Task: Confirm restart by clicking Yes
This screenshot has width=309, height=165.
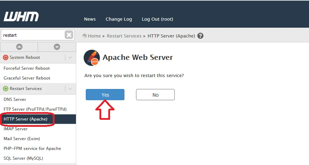Action: tap(105, 95)
